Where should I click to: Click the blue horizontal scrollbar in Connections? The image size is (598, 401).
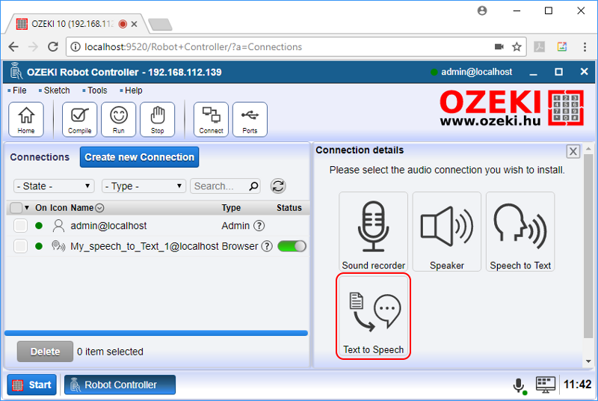pyautogui.click(x=156, y=333)
